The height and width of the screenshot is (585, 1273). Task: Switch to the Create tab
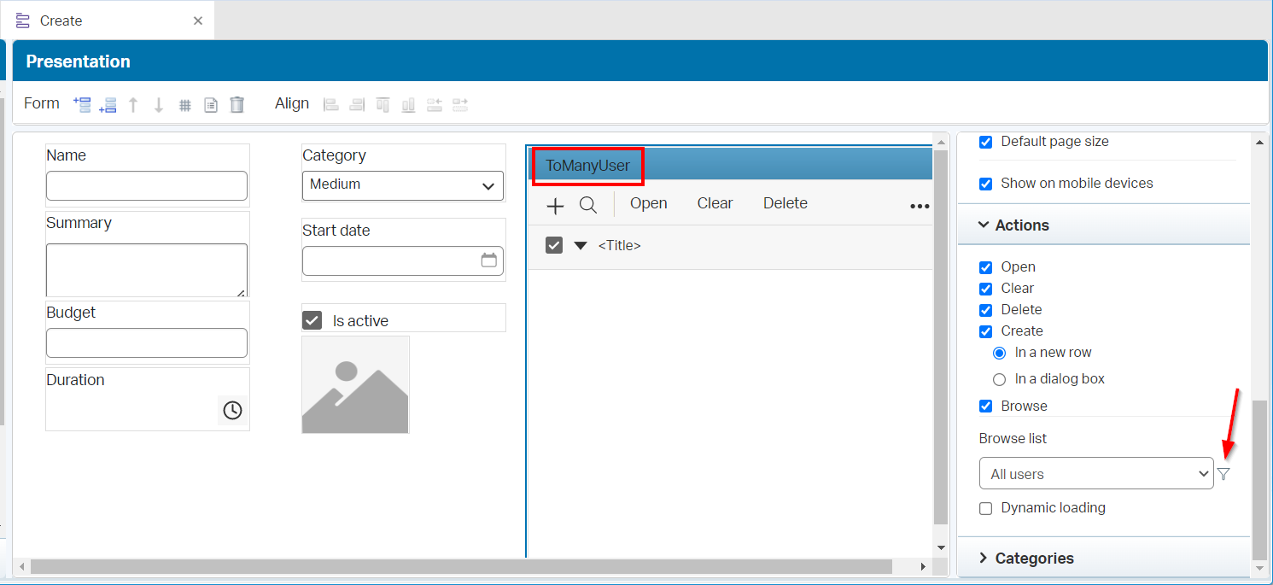click(61, 20)
